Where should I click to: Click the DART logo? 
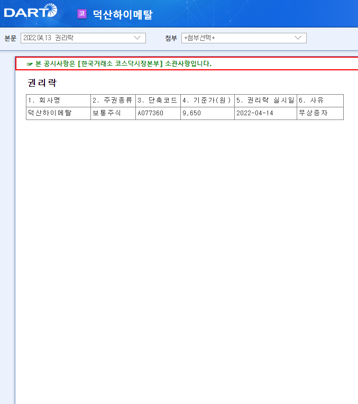[x=31, y=11]
